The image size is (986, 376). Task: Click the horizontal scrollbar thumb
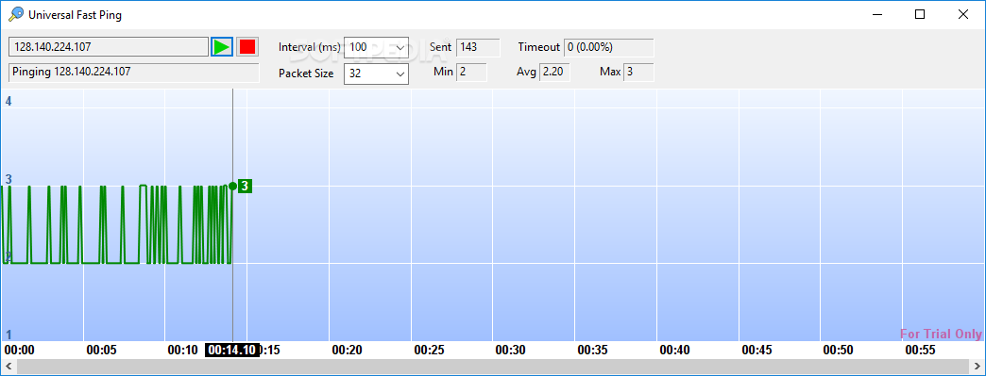(493, 366)
